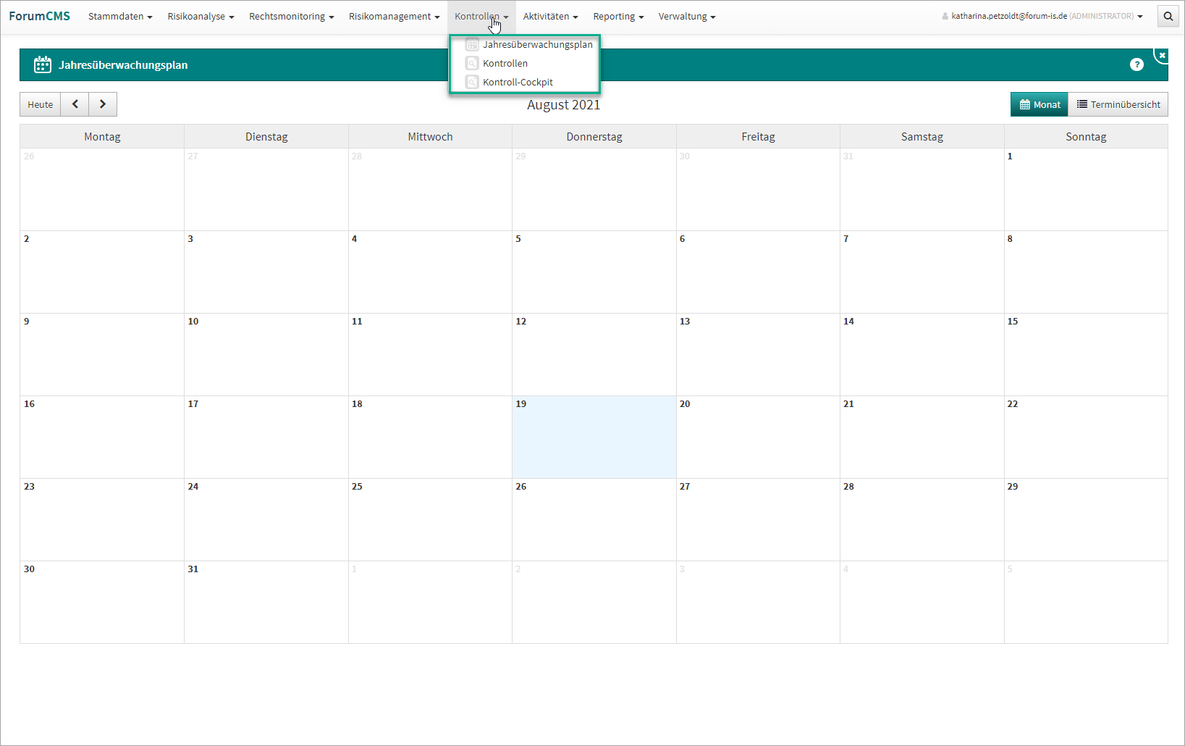Open the Stammdaten dropdown menu
Viewport: 1185px width, 746px height.
coord(120,16)
